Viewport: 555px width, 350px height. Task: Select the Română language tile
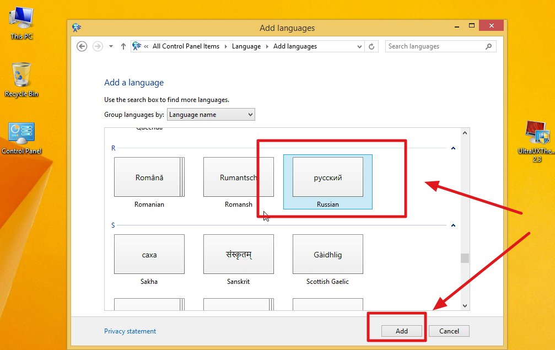[x=149, y=177]
